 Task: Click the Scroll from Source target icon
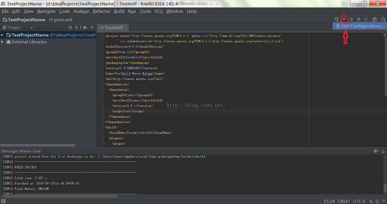pos(70,27)
